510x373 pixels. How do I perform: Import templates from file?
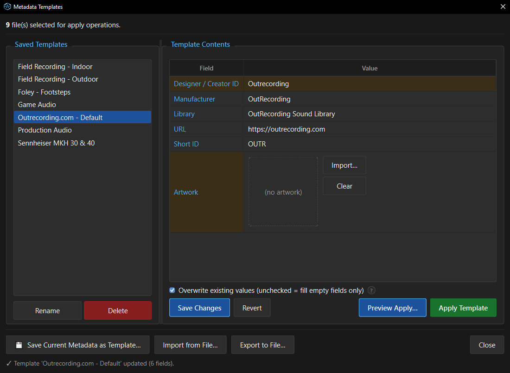click(190, 345)
